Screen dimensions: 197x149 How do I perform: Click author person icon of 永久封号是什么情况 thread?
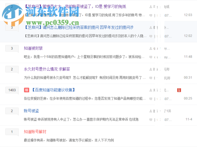tap(151, 69)
